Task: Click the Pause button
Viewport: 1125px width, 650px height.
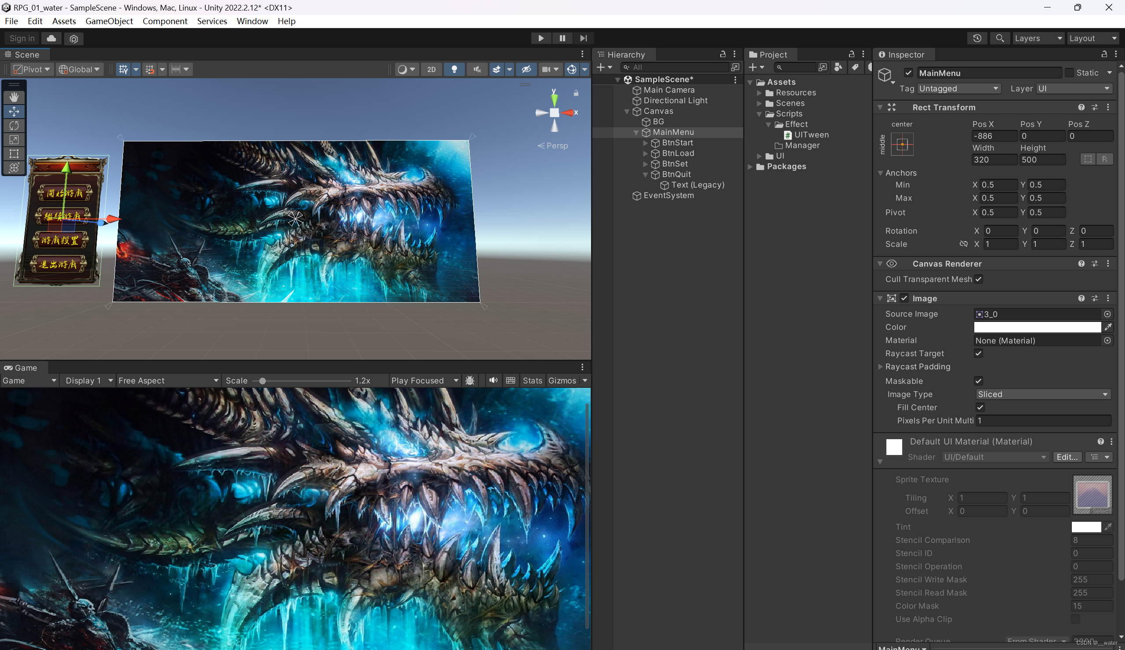Action: tap(562, 38)
